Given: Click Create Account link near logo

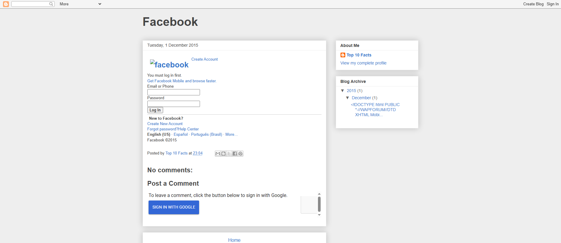Looking at the screenshot, I should pyautogui.click(x=204, y=59).
